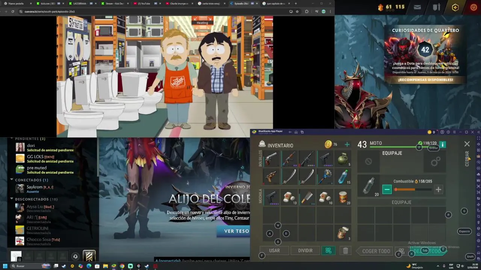This screenshot has height=270, width=481.
Task: Collapse the PENDIENTES friends section
Action: point(12,139)
